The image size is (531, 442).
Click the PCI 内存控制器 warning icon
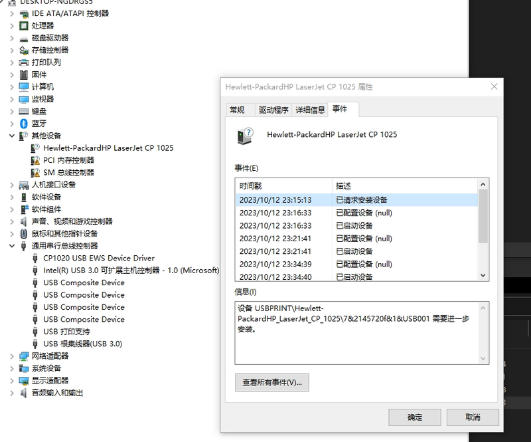(35, 160)
